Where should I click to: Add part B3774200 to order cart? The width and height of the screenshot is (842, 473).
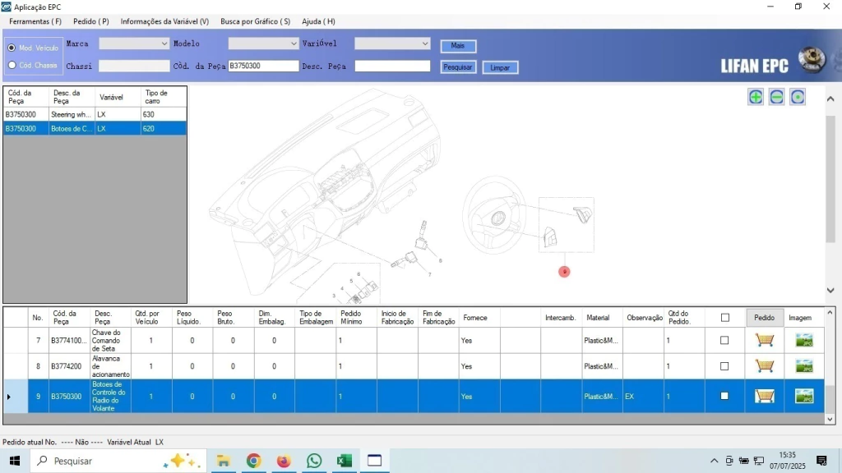click(x=765, y=366)
